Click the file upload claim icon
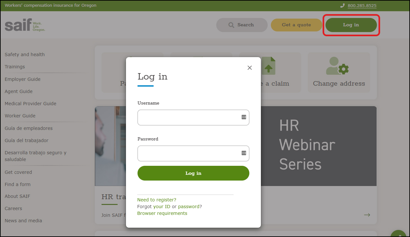This screenshot has width=410, height=237. click(x=268, y=66)
